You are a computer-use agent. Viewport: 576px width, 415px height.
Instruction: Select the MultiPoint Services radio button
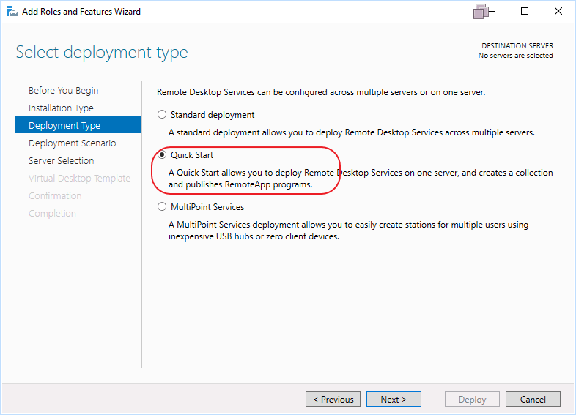point(163,207)
